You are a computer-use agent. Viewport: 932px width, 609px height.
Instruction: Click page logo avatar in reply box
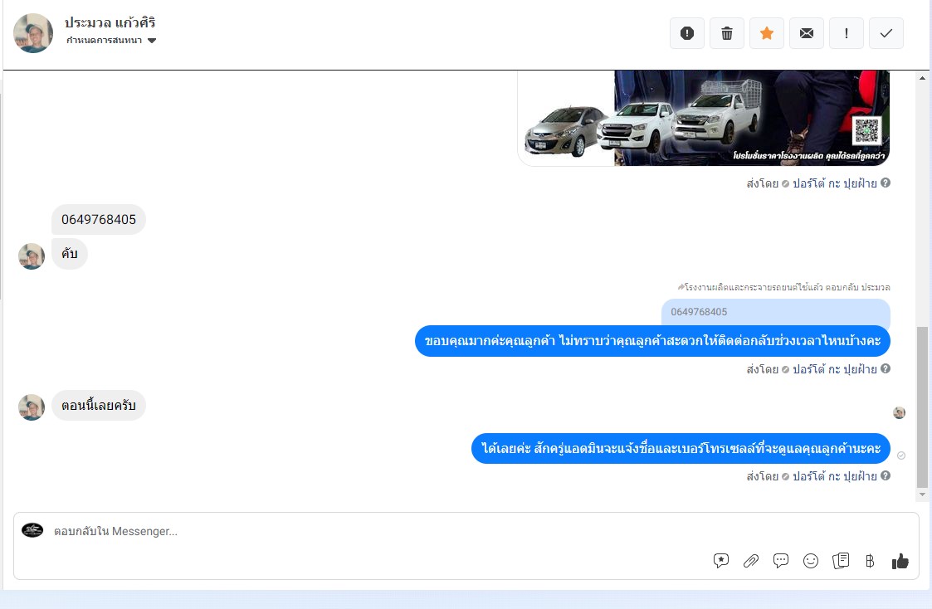pos(32,530)
